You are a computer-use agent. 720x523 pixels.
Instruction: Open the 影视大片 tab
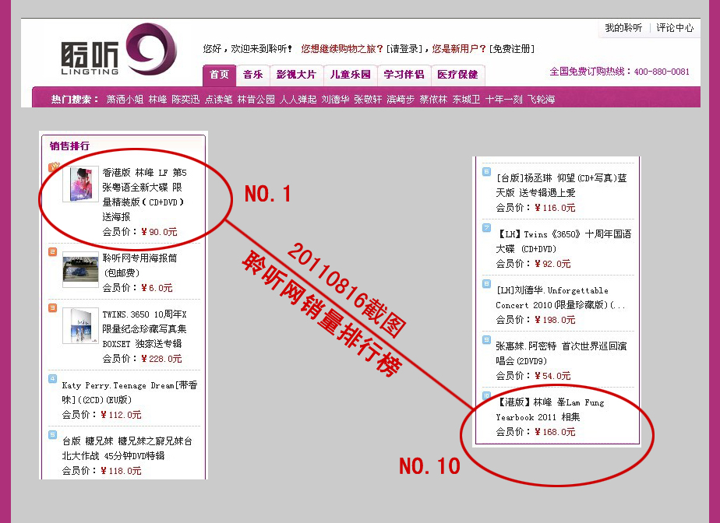(297, 75)
